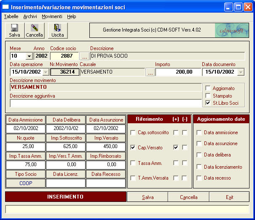Check the (-) box for Tassa Amm.
Screen dimensions: 255x220
click(185, 163)
